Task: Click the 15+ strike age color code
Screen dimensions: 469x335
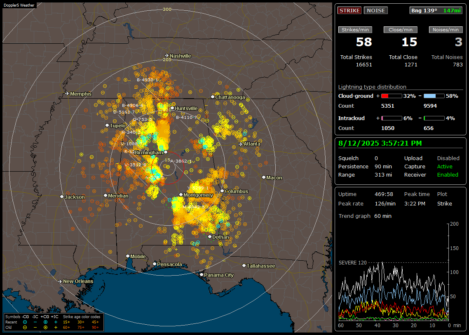Action: tap(66, 322)
